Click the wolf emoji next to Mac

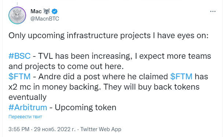(x=47, y=11)
